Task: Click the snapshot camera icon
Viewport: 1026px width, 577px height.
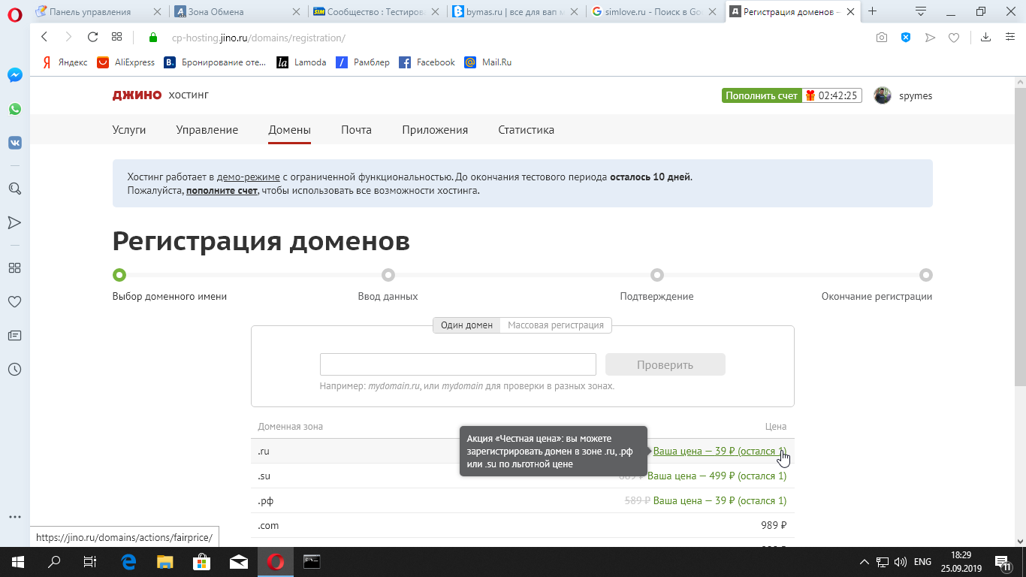Action: click(882, 38)
